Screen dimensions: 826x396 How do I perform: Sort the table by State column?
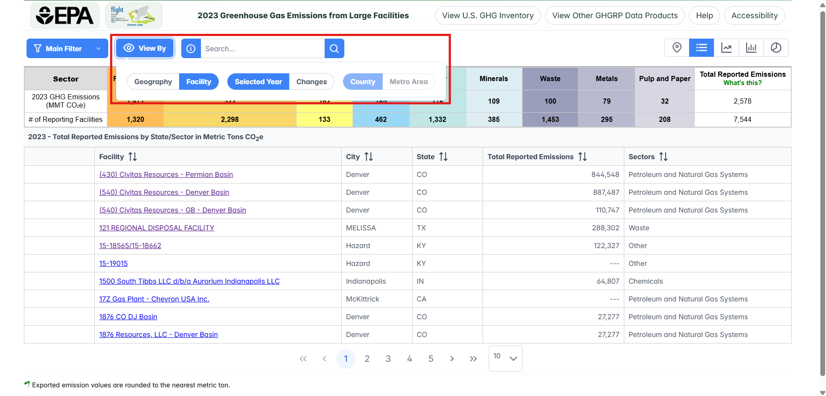[444, 156]
